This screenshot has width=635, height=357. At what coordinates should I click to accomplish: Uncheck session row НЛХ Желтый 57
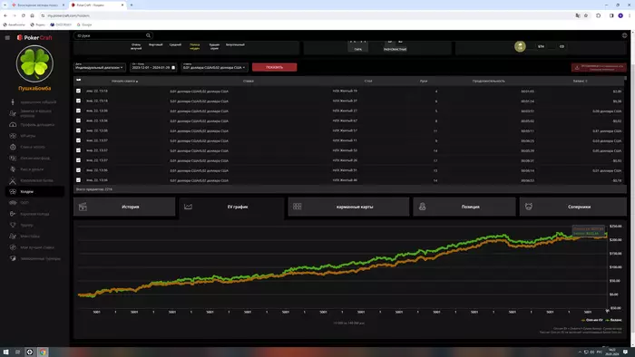(78, 130)
